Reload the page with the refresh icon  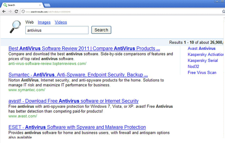tap(16, 12)
